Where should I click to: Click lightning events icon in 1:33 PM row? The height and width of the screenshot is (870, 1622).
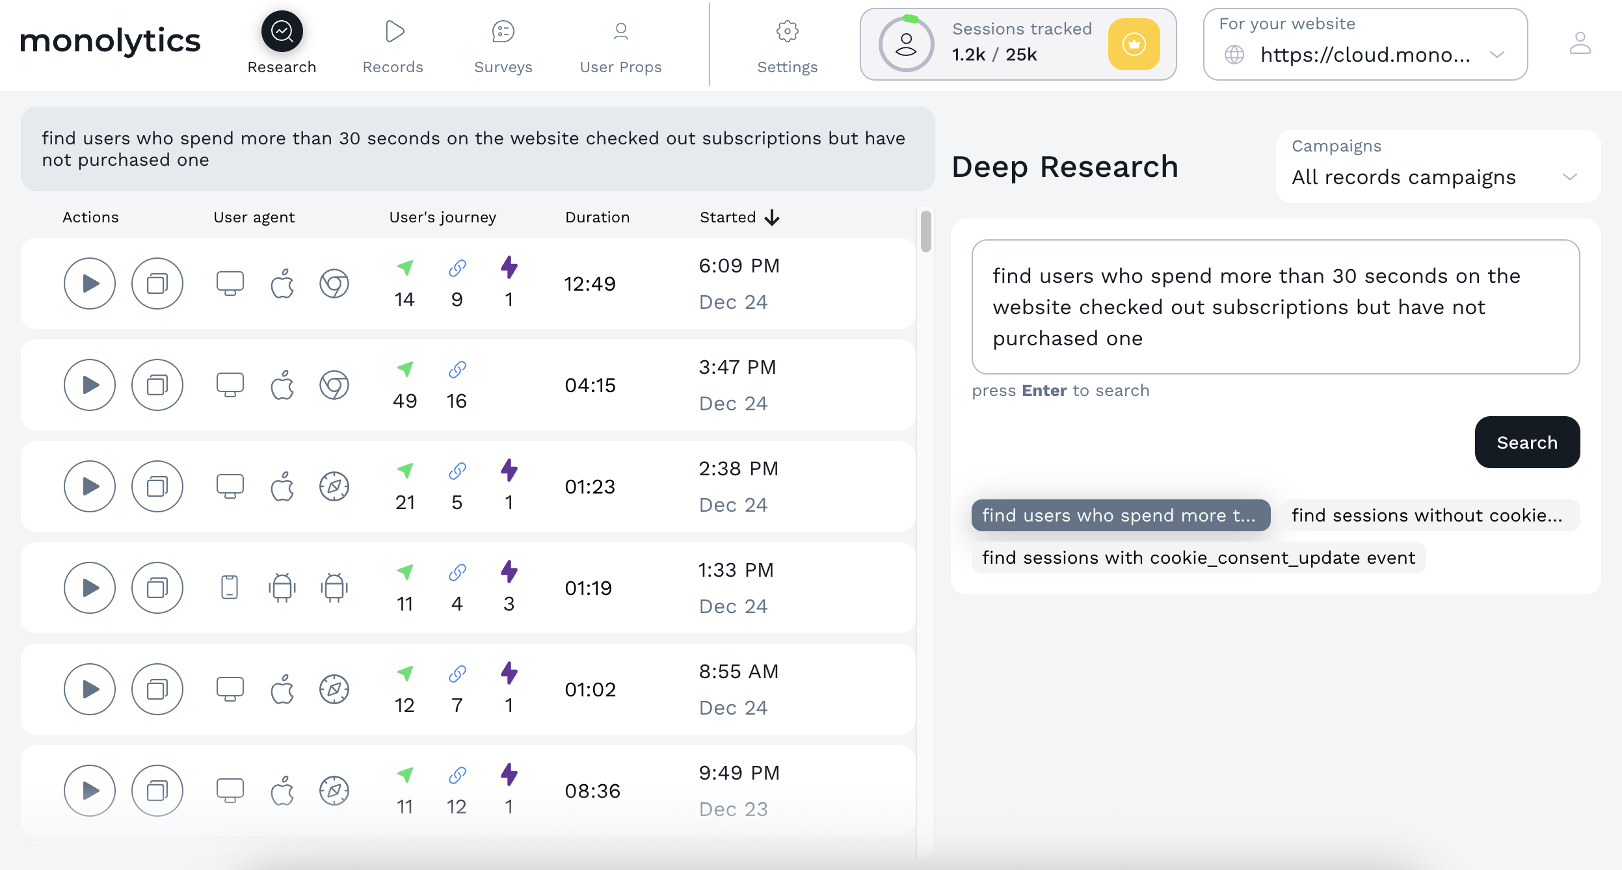tap(509, 572)
